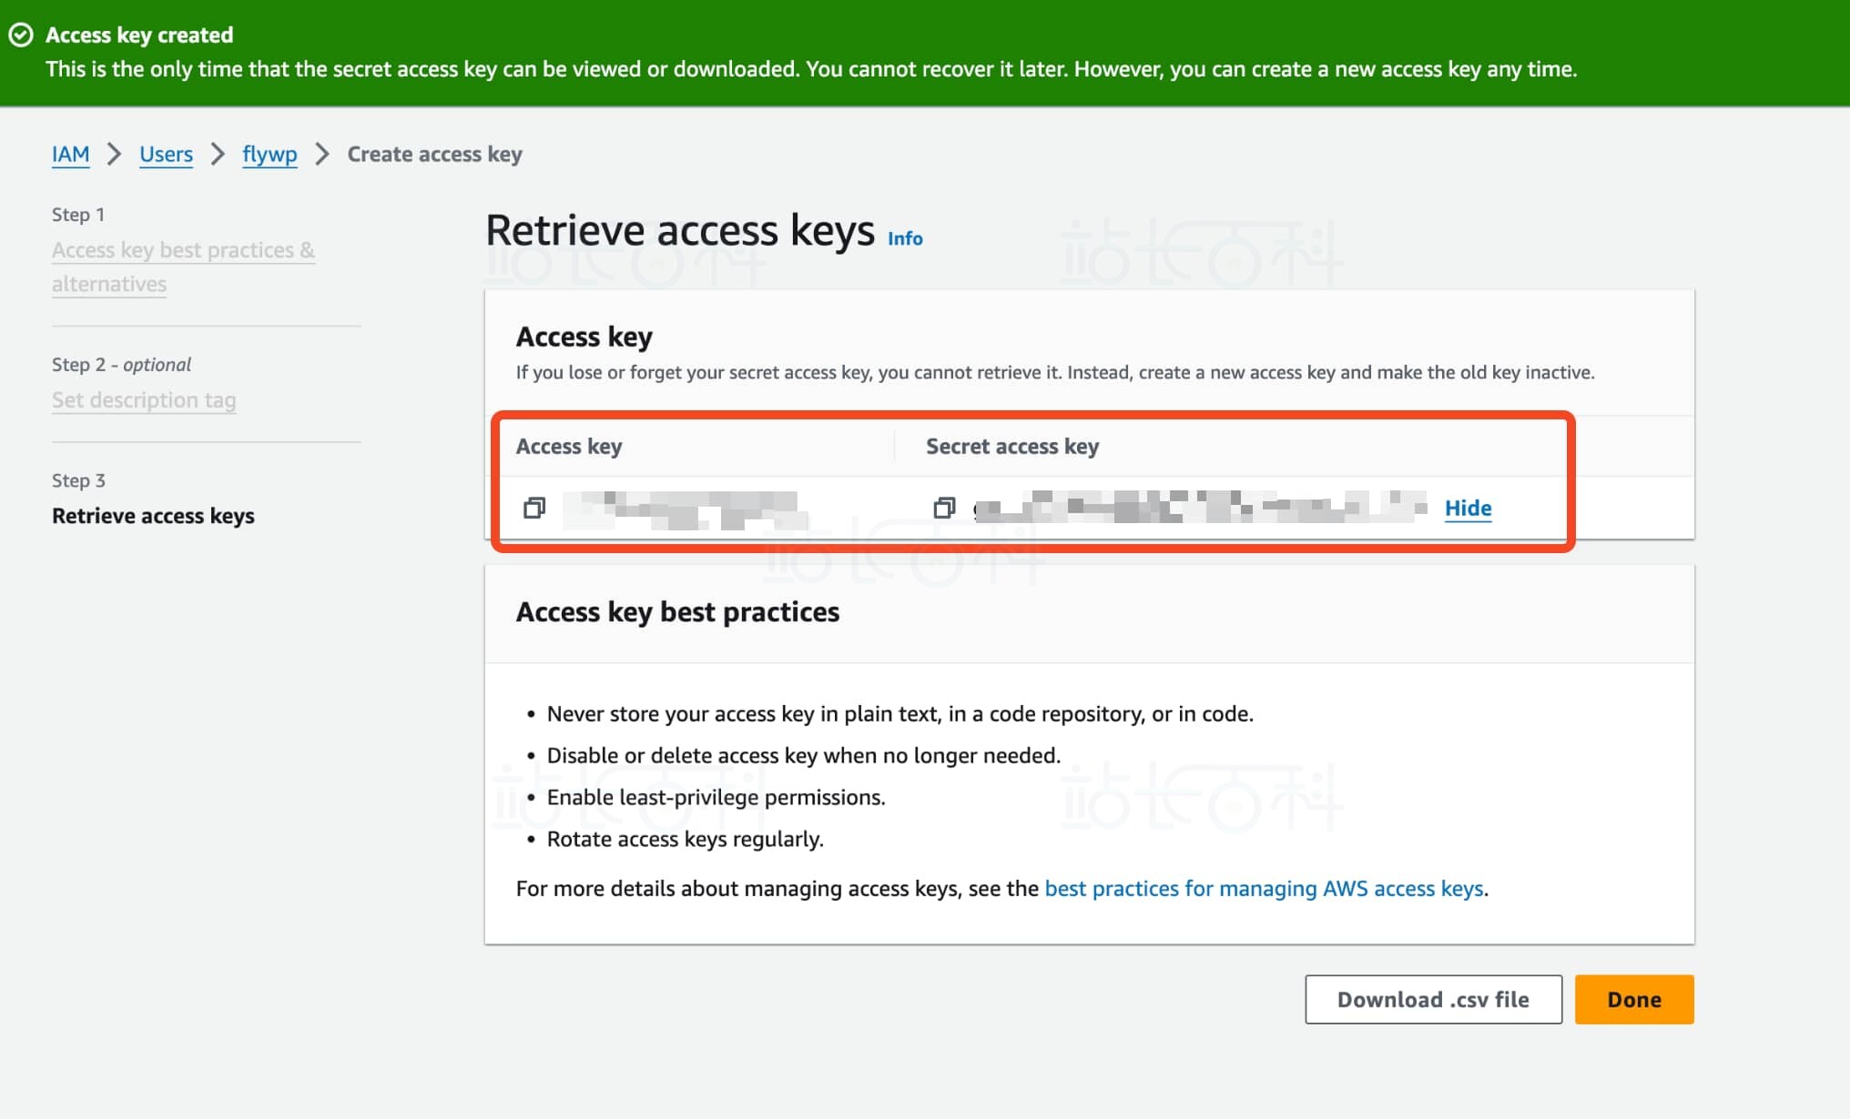Open the IAM breadcrumb link
The width and height of the screenshot is (1850, 1119).
(x=70, y=154)
